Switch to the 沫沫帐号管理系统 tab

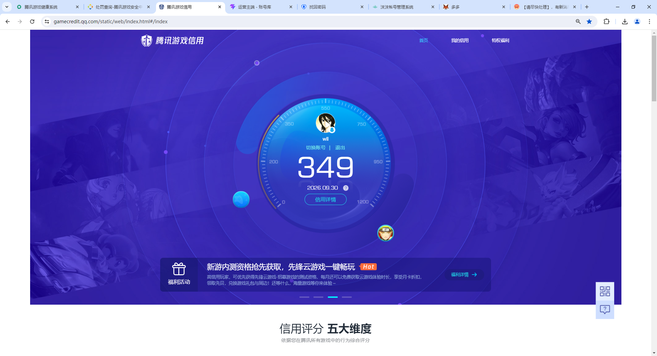click(403, 7)
